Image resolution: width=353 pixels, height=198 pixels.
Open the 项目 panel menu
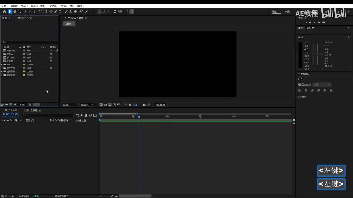[9, 18]
